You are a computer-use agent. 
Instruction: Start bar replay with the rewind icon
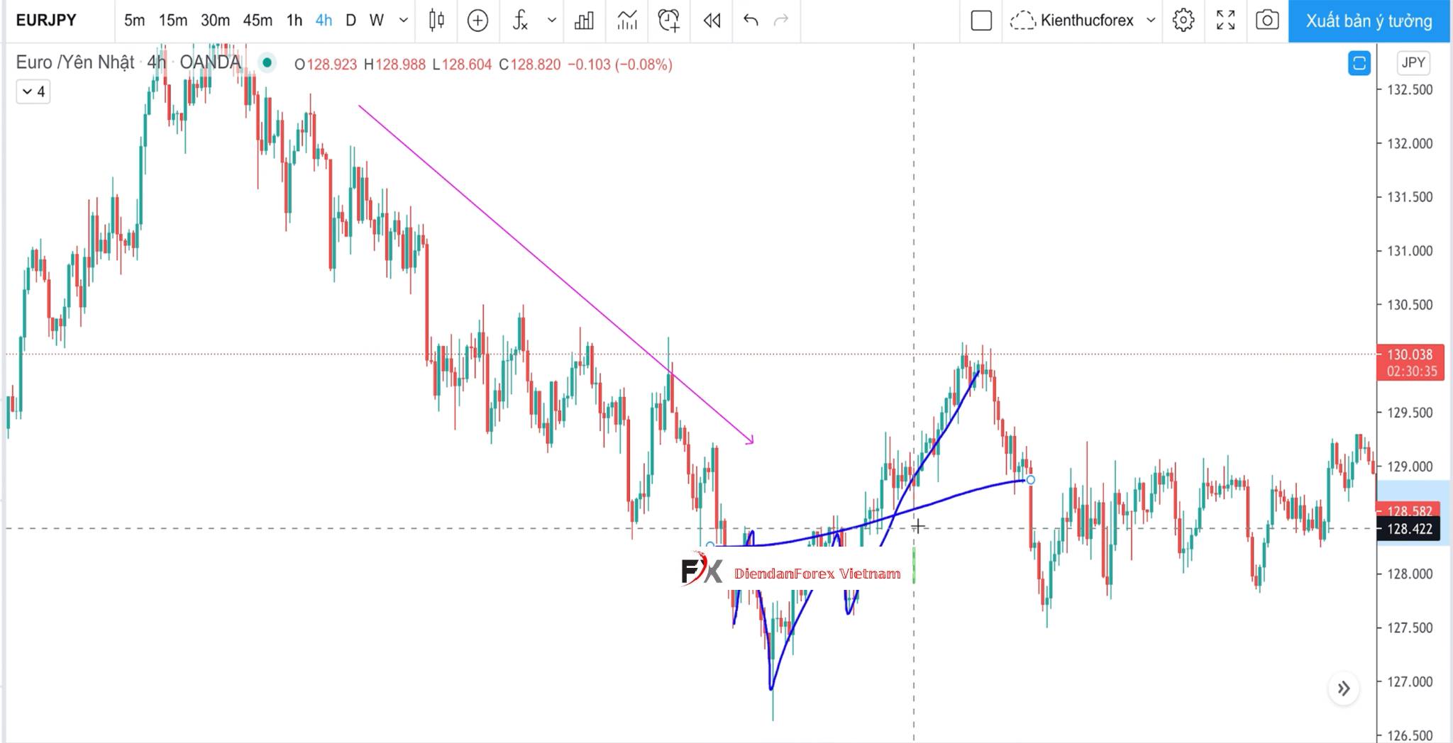(712, 21)
